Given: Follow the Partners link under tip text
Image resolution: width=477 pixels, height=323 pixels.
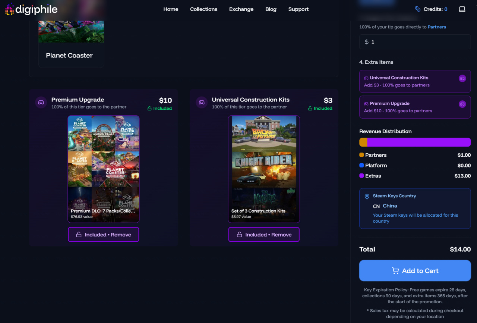Looking at the screenshot, I should 437,27.
